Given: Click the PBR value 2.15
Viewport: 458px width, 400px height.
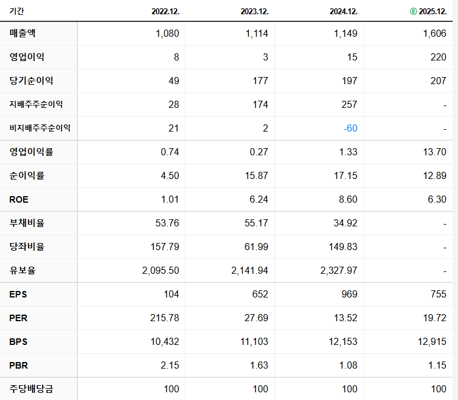Looking at the screenshot, I should 169,365.
